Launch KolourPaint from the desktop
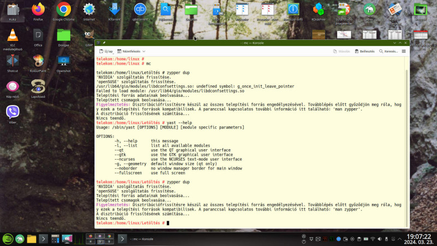Screen dimensions: 437x246 38,63
